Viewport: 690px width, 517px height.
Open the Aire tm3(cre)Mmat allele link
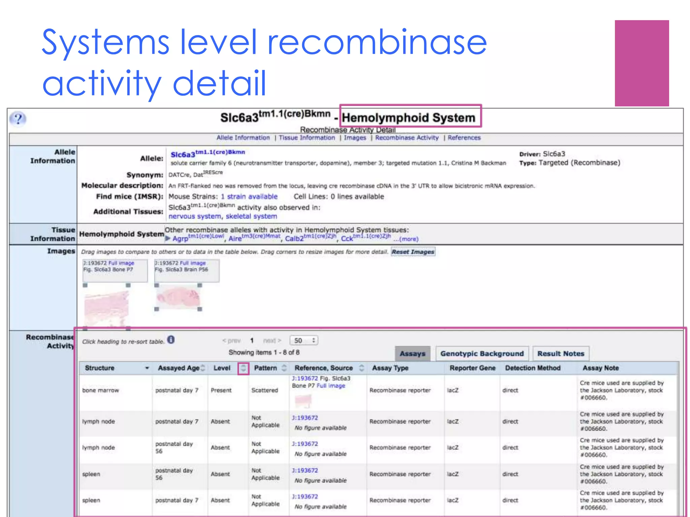pos(254,238)
